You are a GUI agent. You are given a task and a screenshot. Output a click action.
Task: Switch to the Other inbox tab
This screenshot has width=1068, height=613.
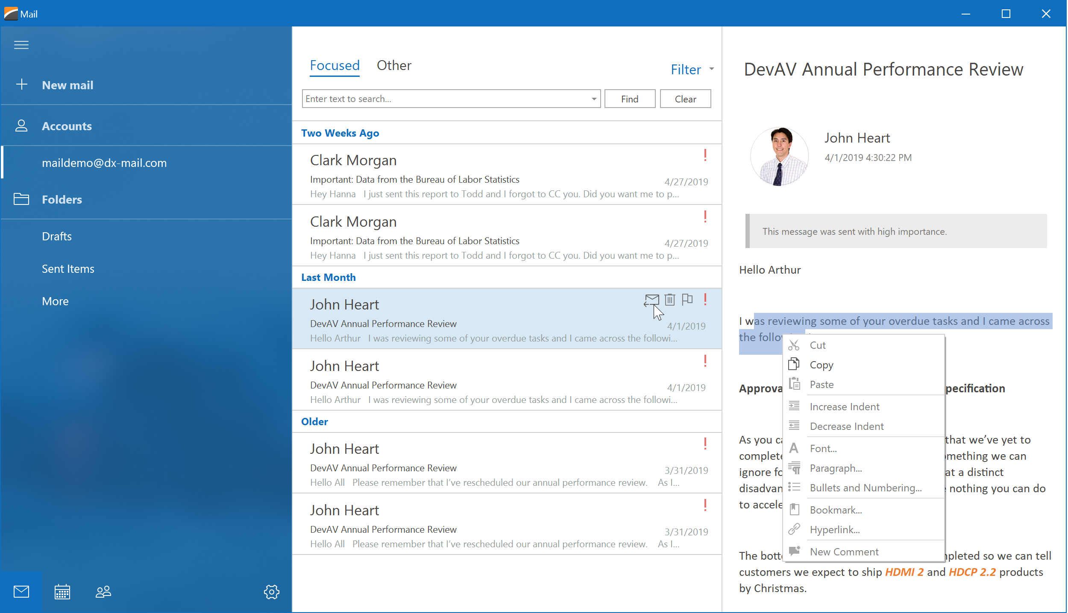pos(394,65)
